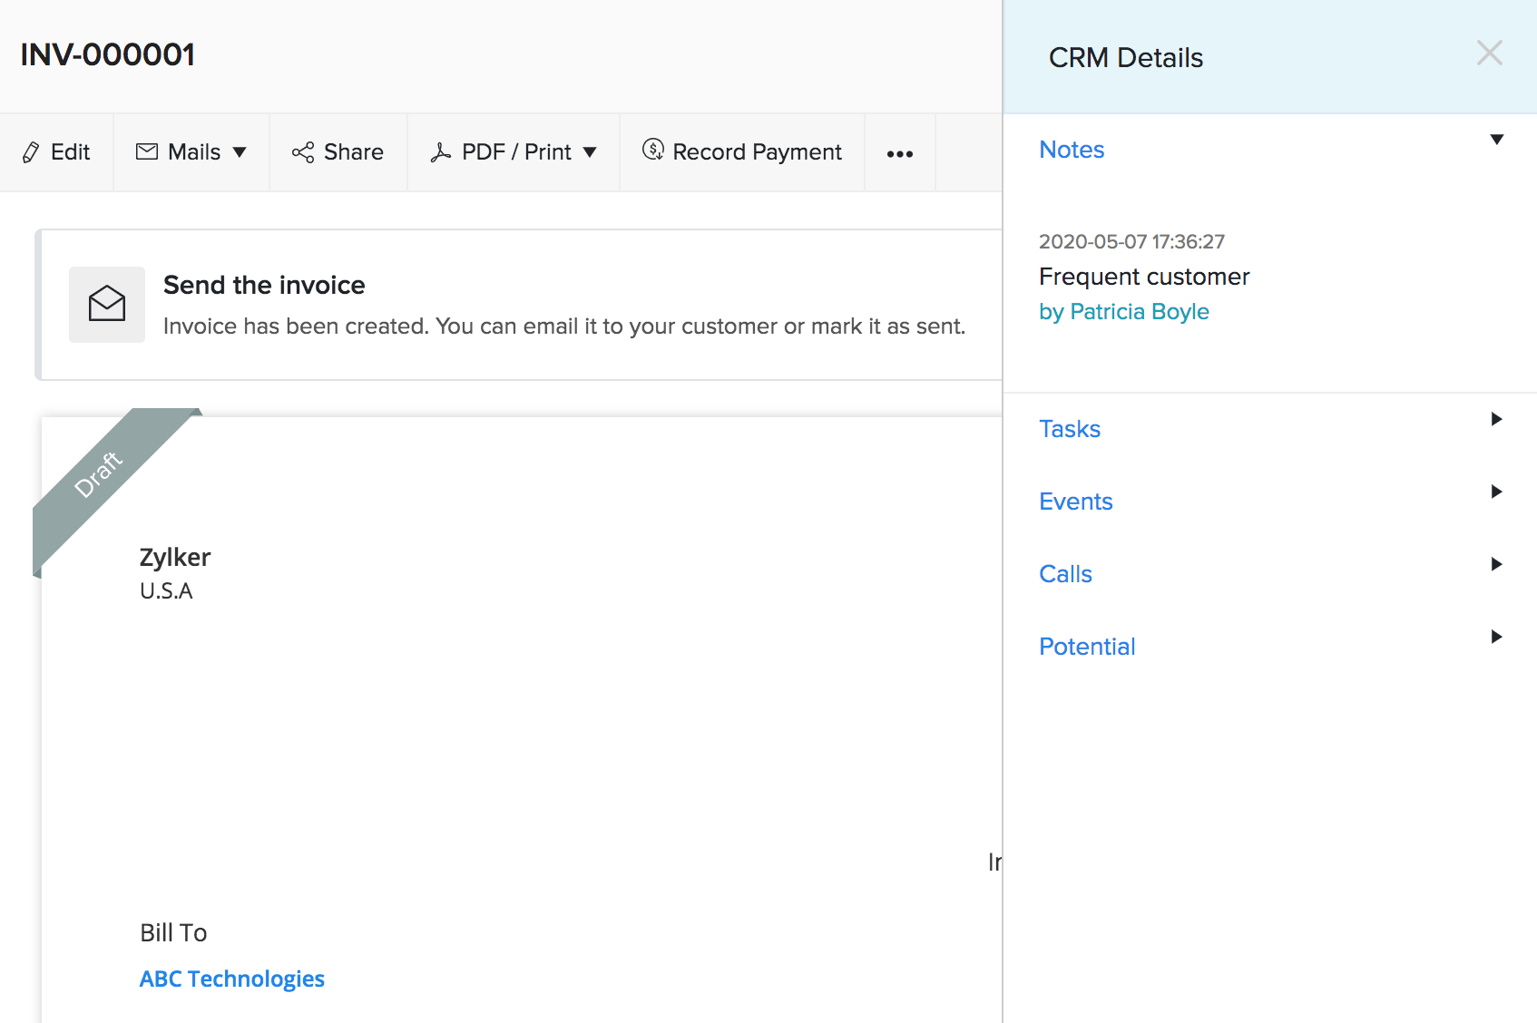Open the Mails dropdown arrow
Image resolution: width=1537 pixels, height=1023 pixels.
coord(240,151)
